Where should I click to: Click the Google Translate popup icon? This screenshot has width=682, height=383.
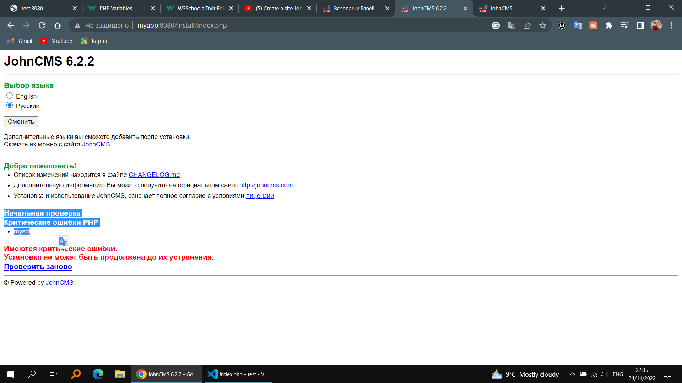pos(63,242)
